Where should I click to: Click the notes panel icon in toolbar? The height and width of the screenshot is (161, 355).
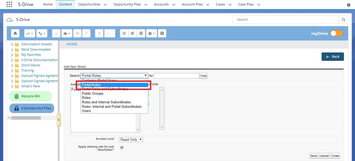click(x=162, y=33)
